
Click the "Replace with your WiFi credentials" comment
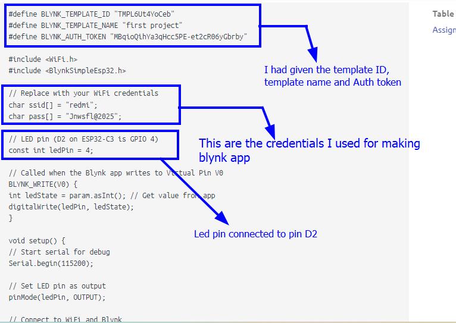pos(84,93)
